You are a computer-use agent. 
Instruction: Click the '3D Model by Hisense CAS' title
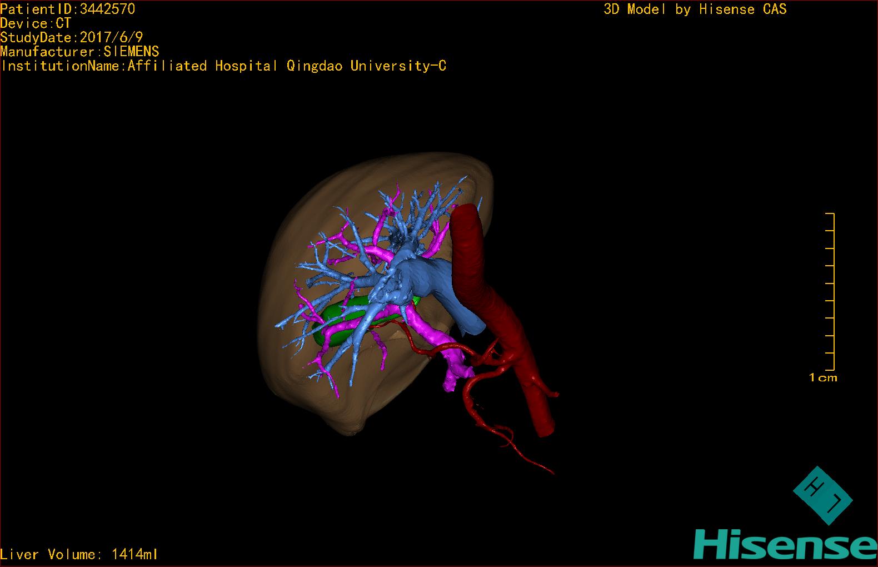[695, 9]
